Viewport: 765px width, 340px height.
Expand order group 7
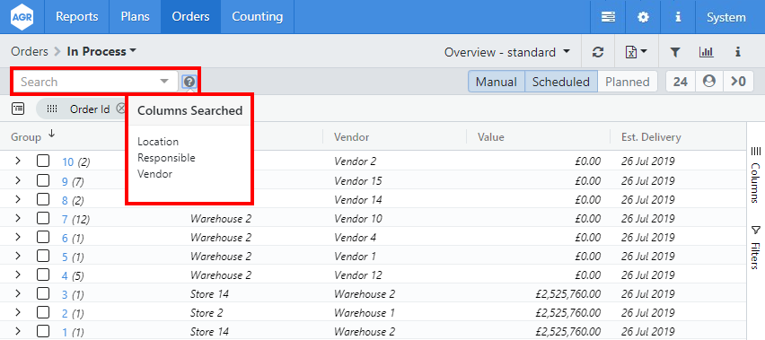(x=18, y=218)
